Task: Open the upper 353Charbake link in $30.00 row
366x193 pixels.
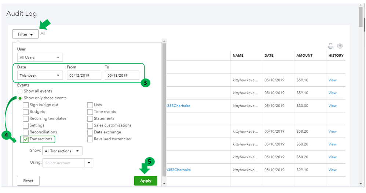Action: 178,106
